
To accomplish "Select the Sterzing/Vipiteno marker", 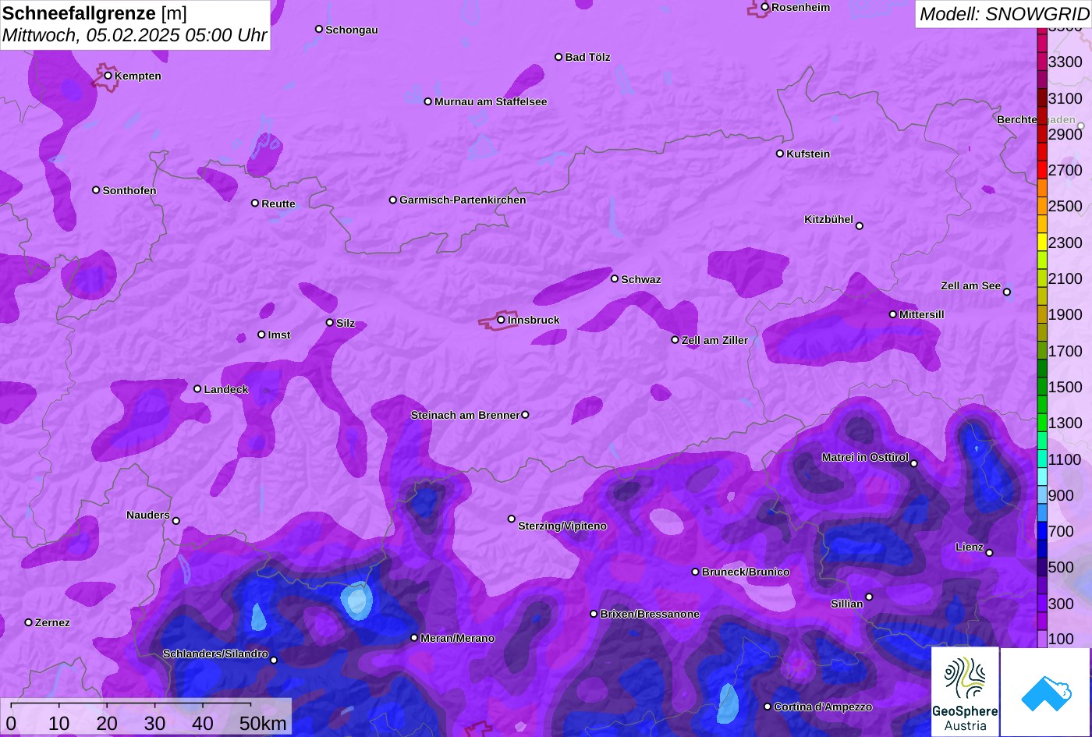I will click(512, 519).
